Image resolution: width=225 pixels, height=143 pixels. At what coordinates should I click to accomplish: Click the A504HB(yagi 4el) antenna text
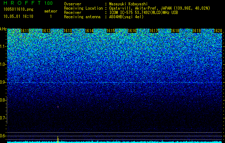126,17
